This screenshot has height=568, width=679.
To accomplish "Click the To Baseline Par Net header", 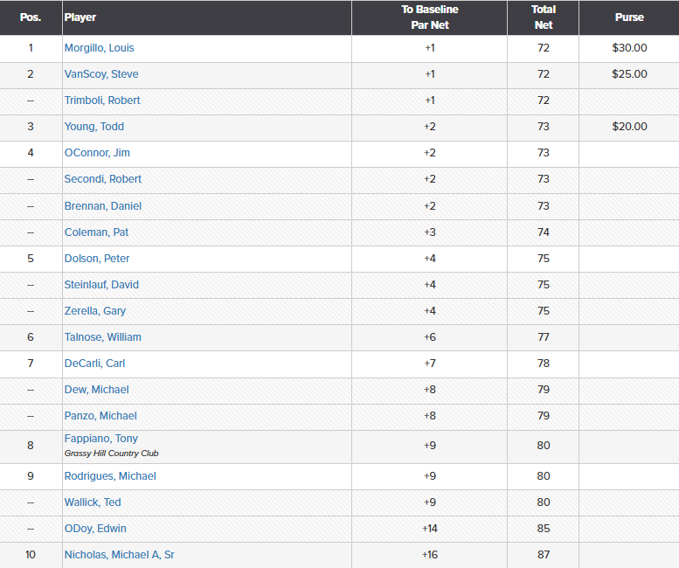I will [430, 17].
